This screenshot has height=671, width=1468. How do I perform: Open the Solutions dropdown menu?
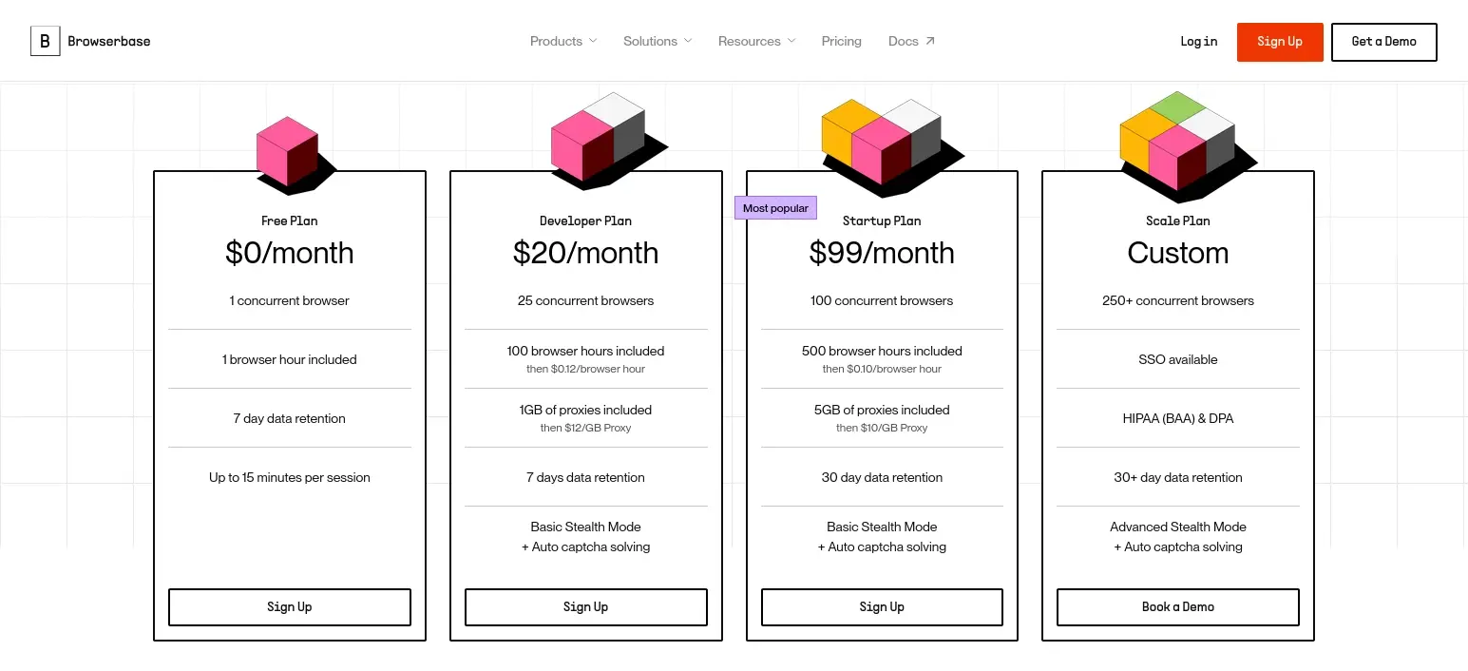(x=658, y=41)
